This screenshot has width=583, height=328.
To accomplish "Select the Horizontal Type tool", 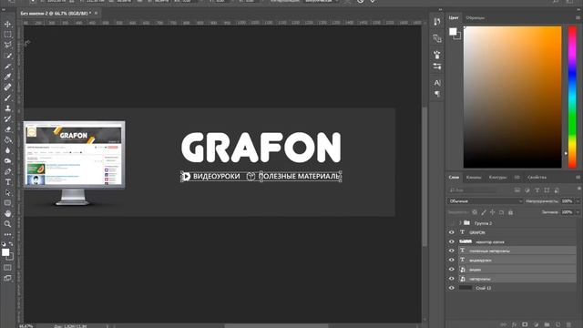I will tap(7, 182).
